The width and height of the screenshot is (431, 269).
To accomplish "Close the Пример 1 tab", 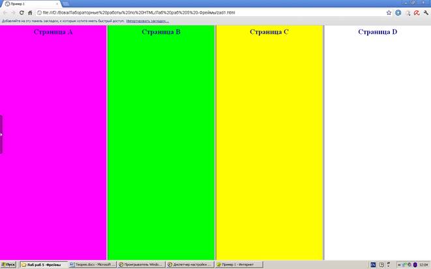I will [x=57, y=4].
